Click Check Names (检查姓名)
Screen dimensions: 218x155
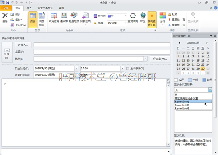pos(74,18)
